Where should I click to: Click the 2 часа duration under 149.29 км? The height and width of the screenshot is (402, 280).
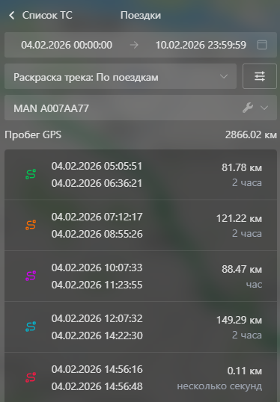tap(247, 335)
